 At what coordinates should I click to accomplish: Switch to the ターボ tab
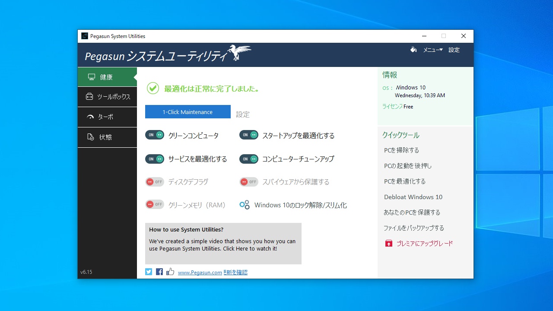[107, 117]
